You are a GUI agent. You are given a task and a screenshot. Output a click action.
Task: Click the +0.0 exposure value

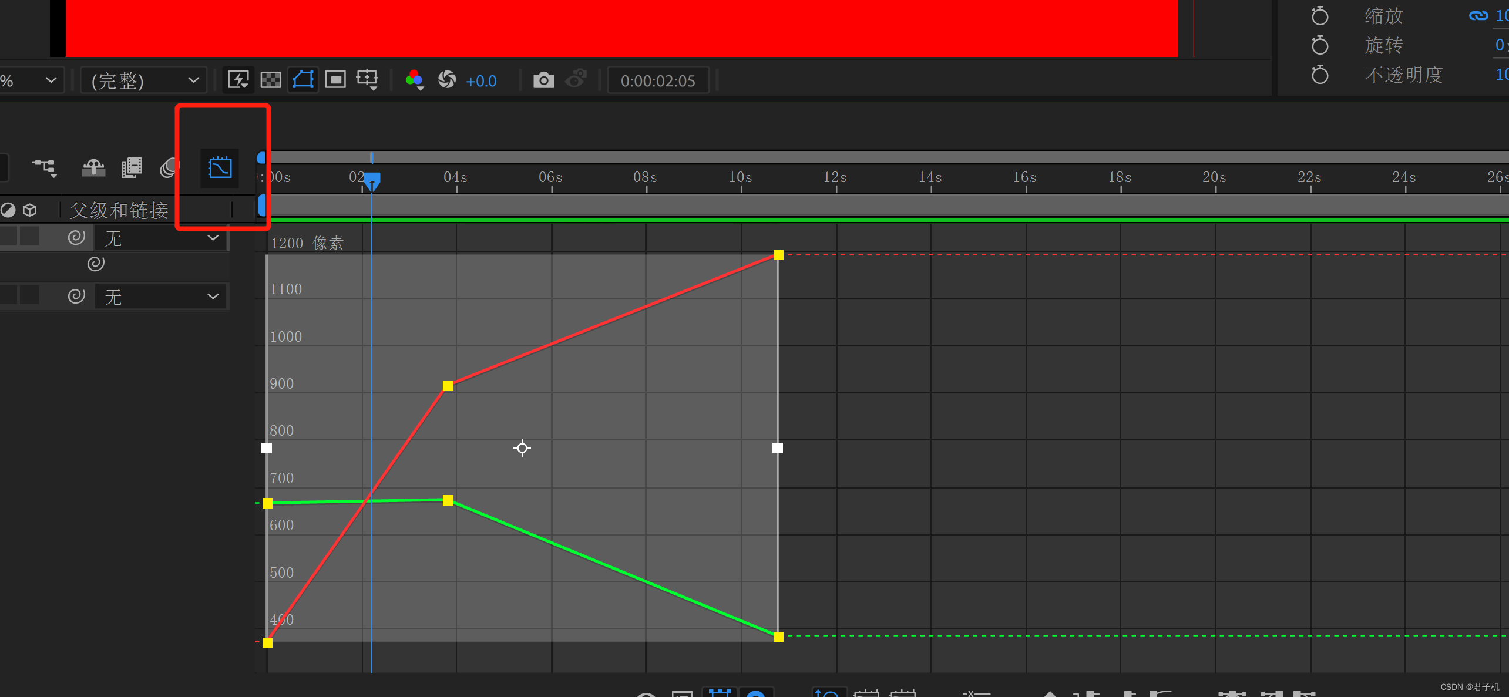481,81
